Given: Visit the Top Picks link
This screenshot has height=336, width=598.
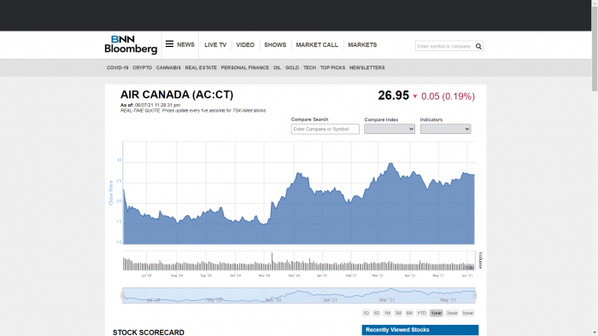Looking at the screenshot, I should coord(332,67).
